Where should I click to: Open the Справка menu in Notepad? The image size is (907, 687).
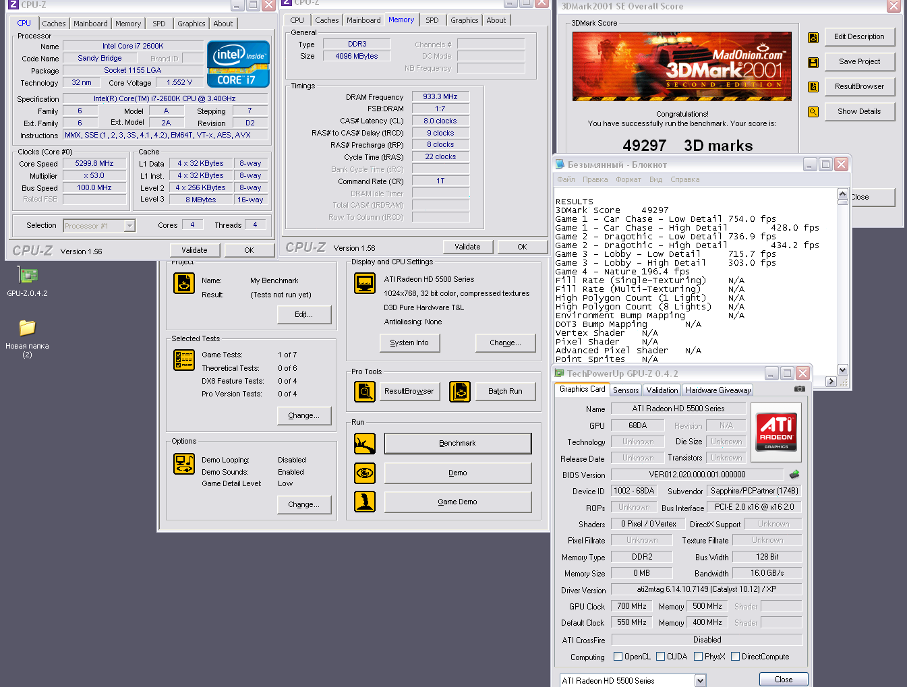click(x=685, y=179)
